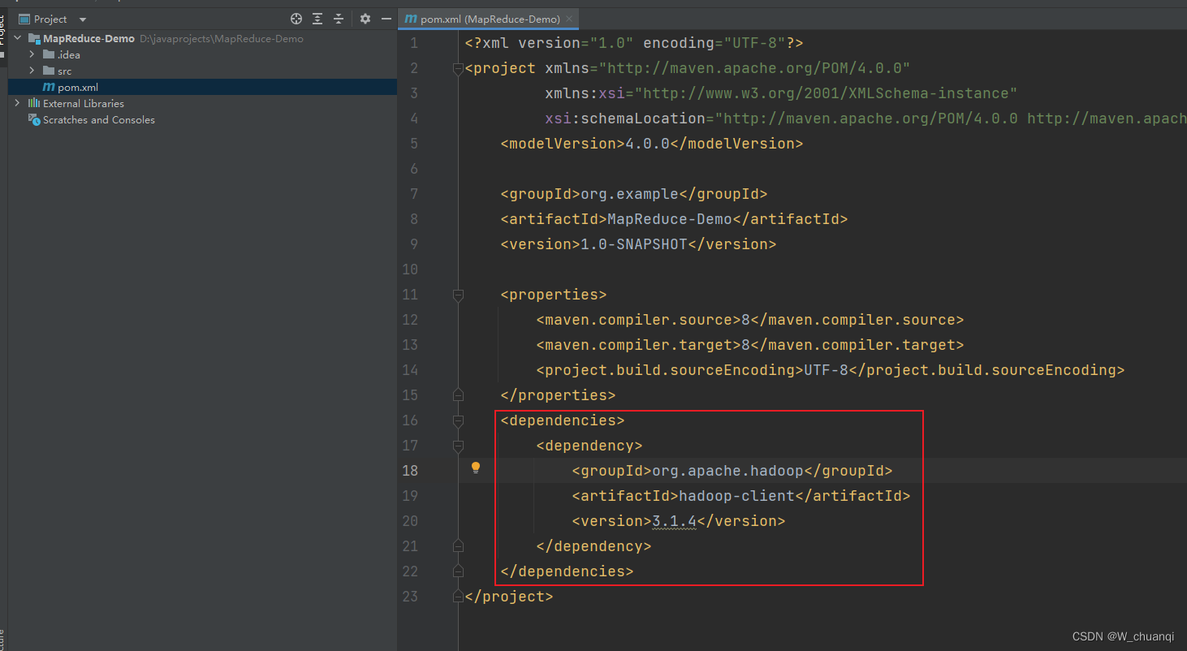Screen dimensions: 1187x651
Task: Click the Project label in panel header
Action: point(50,19)
